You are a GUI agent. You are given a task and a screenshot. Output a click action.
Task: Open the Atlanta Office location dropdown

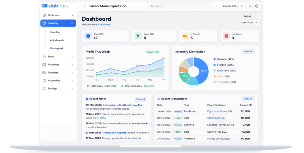pyautogui.click(x=233, y=6)
